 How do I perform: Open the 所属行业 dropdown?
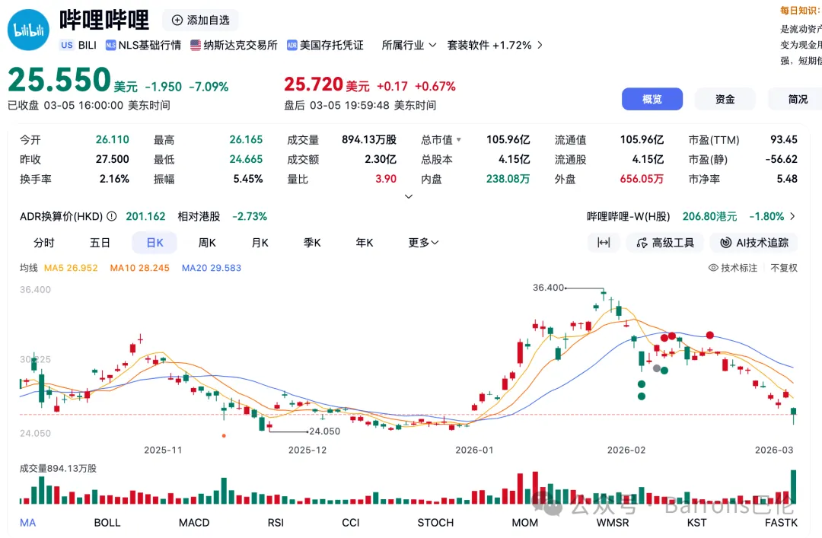pos(409,45)
